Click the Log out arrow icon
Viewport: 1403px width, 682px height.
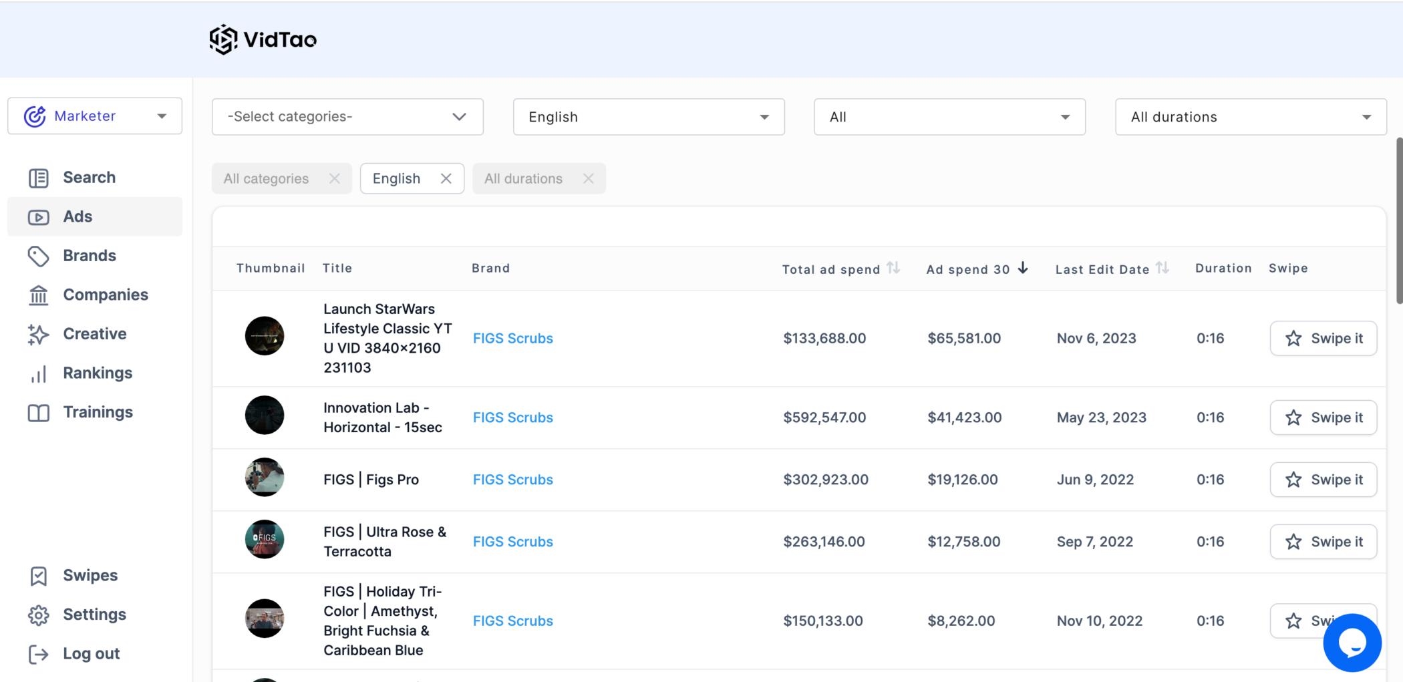pyautogui.click(x=39, y=654)
